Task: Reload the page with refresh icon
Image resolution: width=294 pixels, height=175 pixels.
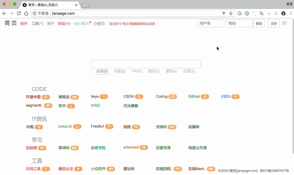Action: pos(19,13)
